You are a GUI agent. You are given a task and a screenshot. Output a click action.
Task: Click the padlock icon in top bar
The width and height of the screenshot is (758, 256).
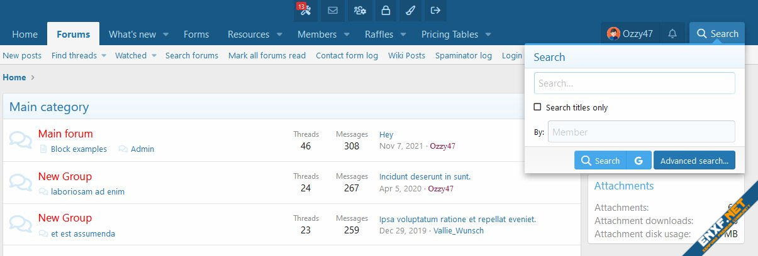(386, 10)
